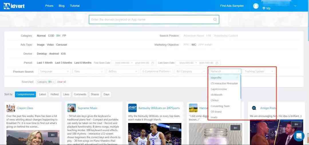
Task: Sort results by Shares
Action: click(x=95, y=94)
